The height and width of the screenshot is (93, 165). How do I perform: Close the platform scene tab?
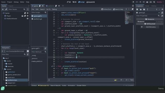pos(59,6)
